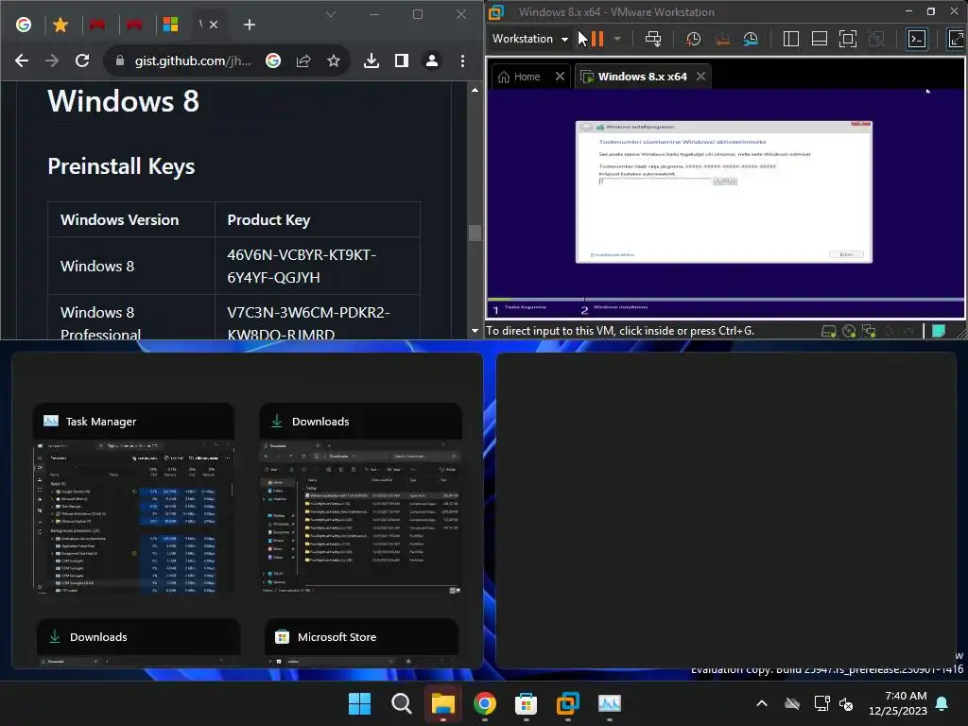This screenshot has width=968, height=726.
Task: Click the scroll-down arrow on gist page
Action: (x=475, y=331)
